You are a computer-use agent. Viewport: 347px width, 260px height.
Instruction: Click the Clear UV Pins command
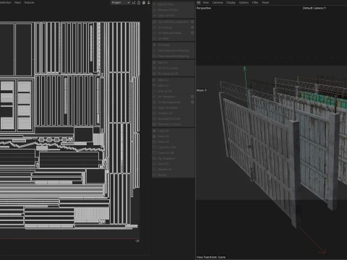point(173,15)
